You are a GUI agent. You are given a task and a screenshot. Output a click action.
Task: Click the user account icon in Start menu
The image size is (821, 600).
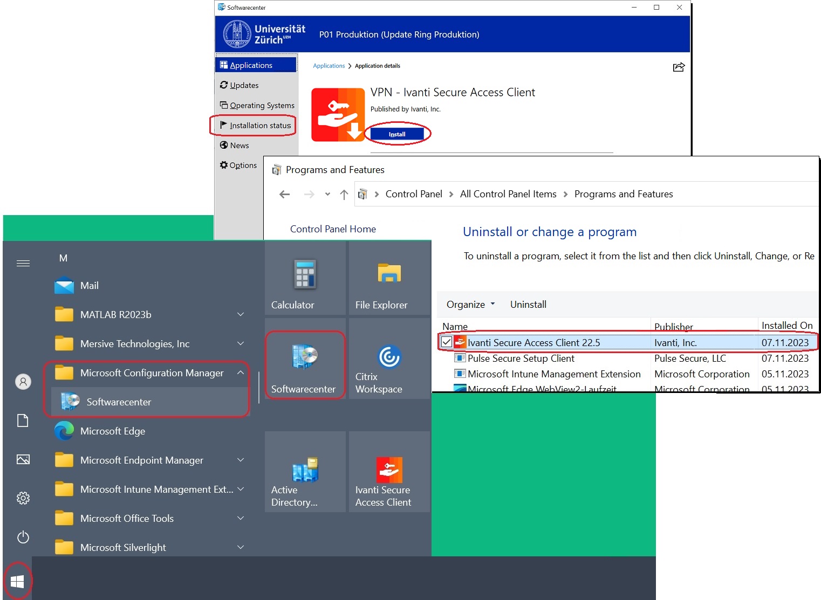pos(23,382)
